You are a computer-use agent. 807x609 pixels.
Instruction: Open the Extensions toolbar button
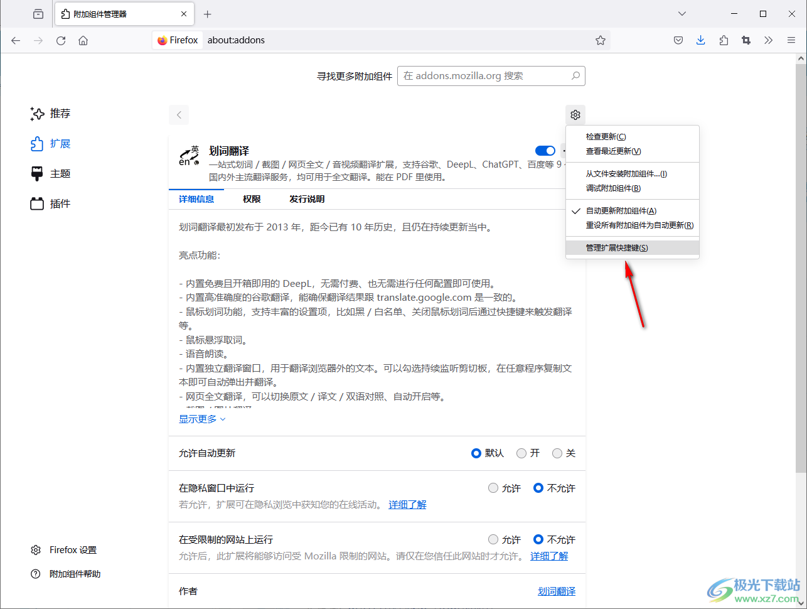(724, 40)
